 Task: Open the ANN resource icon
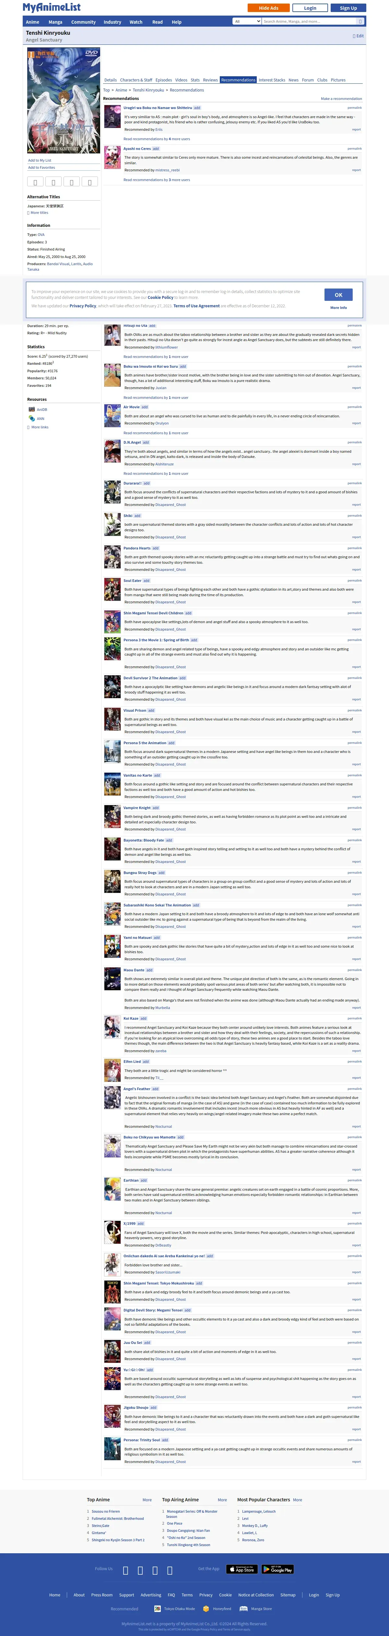(32, 419)
